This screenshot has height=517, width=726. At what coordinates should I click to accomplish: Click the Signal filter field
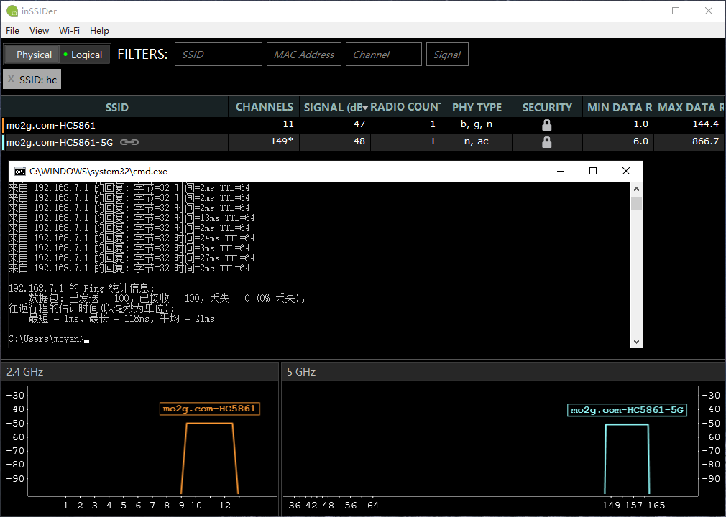(447, 55)
